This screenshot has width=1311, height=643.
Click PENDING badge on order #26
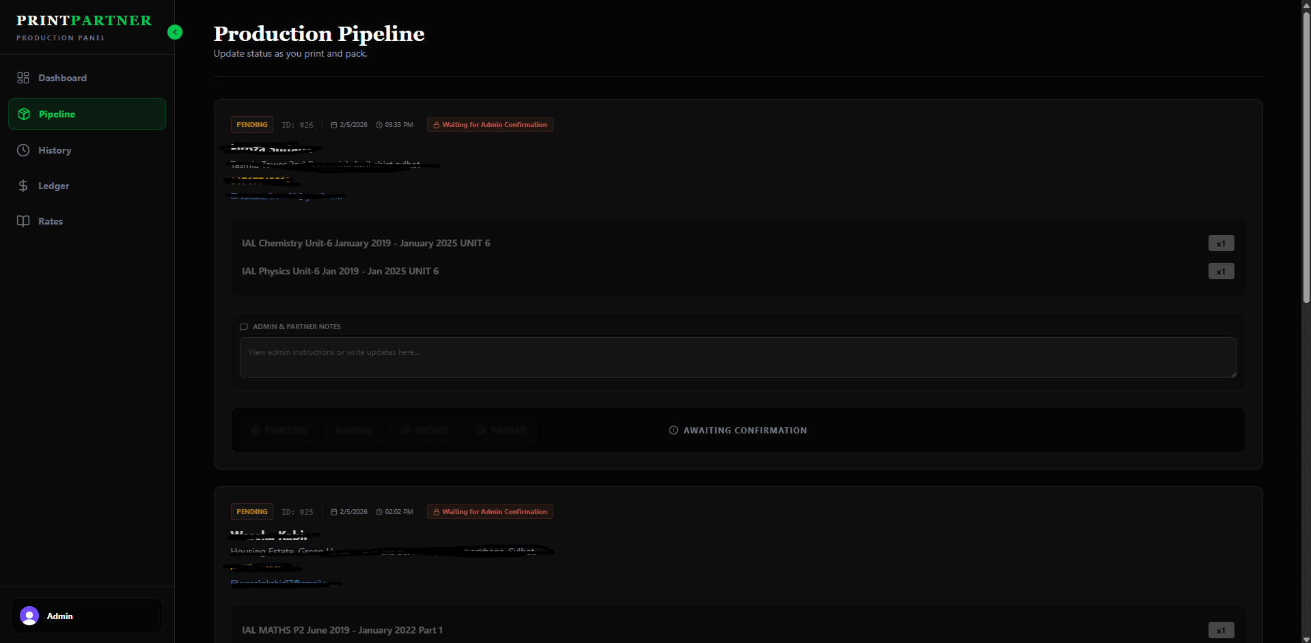click(252, 125)
